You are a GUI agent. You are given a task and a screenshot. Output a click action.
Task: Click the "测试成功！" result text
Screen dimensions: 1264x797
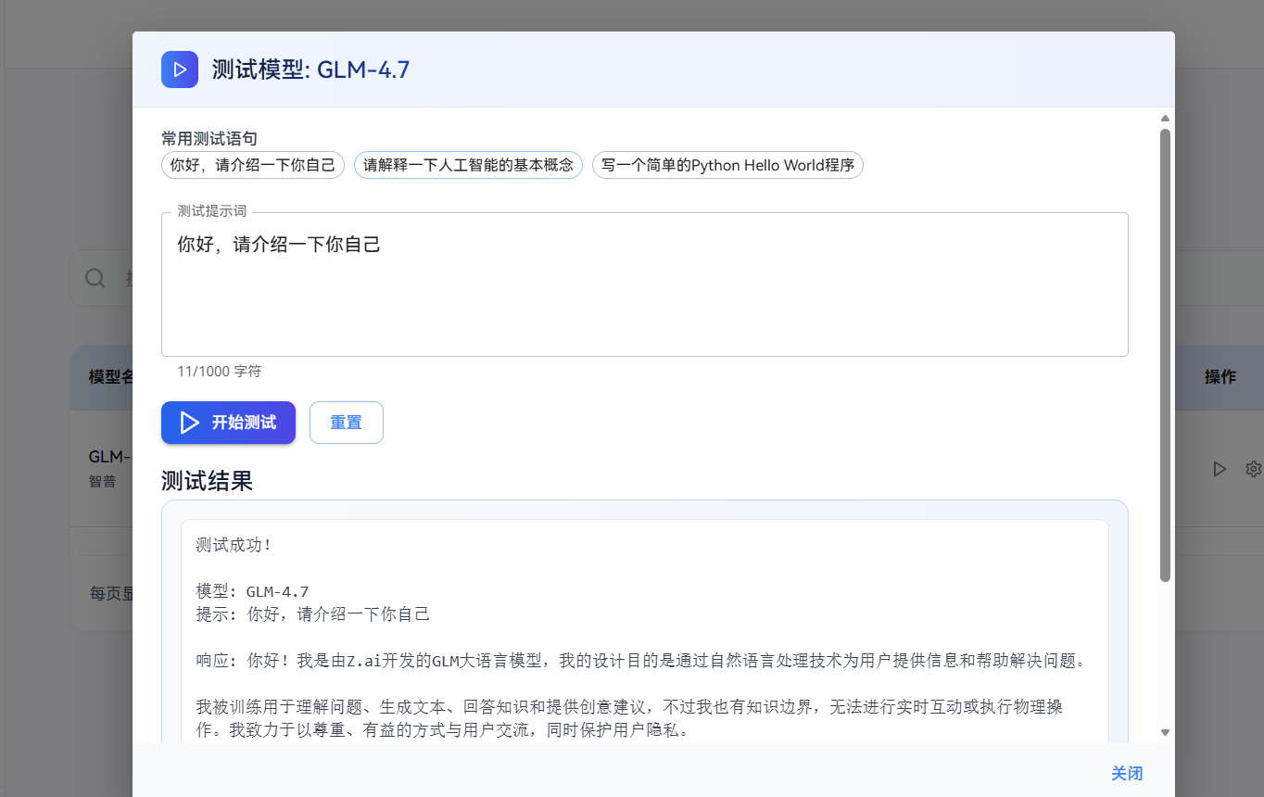[234, 545]
